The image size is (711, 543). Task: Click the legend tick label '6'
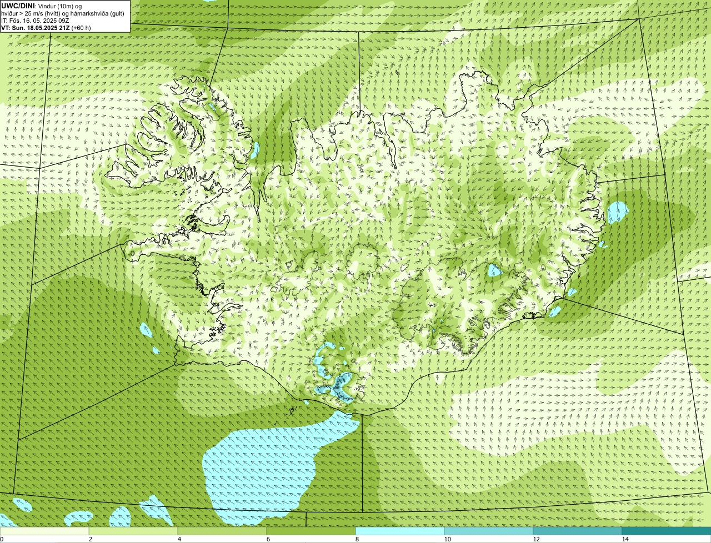(x=268, y=539)
